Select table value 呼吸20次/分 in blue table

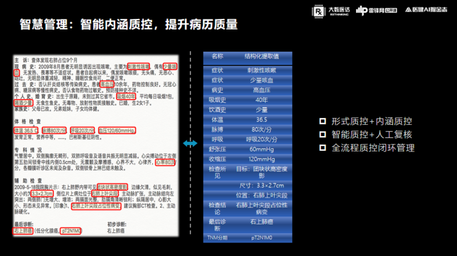(261, 140)
